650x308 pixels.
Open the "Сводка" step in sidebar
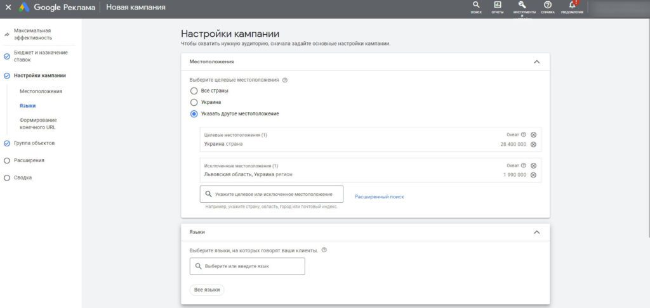23,177
